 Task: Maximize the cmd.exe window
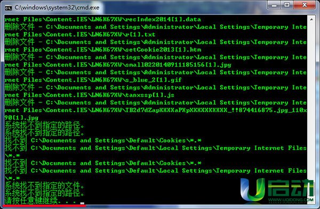click(287, 5)
